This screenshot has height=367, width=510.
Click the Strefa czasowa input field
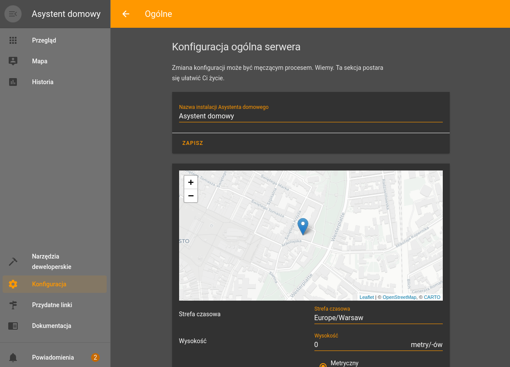tap(378, 318)
